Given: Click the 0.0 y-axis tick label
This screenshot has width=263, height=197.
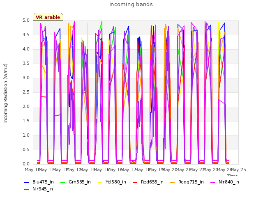Looking at the screenshot, I should [x=26, y=164].
